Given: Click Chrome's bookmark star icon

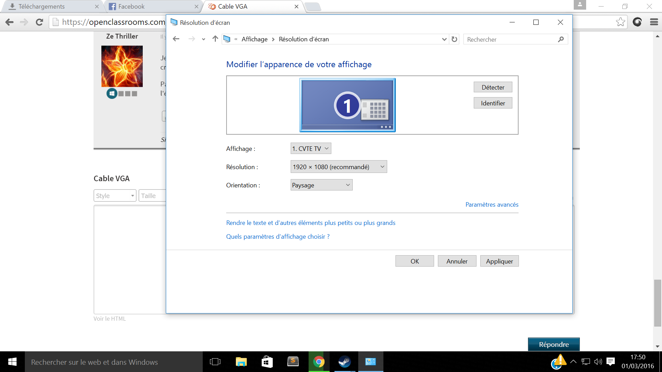Looking at the screenshot, I should (620, 22).
